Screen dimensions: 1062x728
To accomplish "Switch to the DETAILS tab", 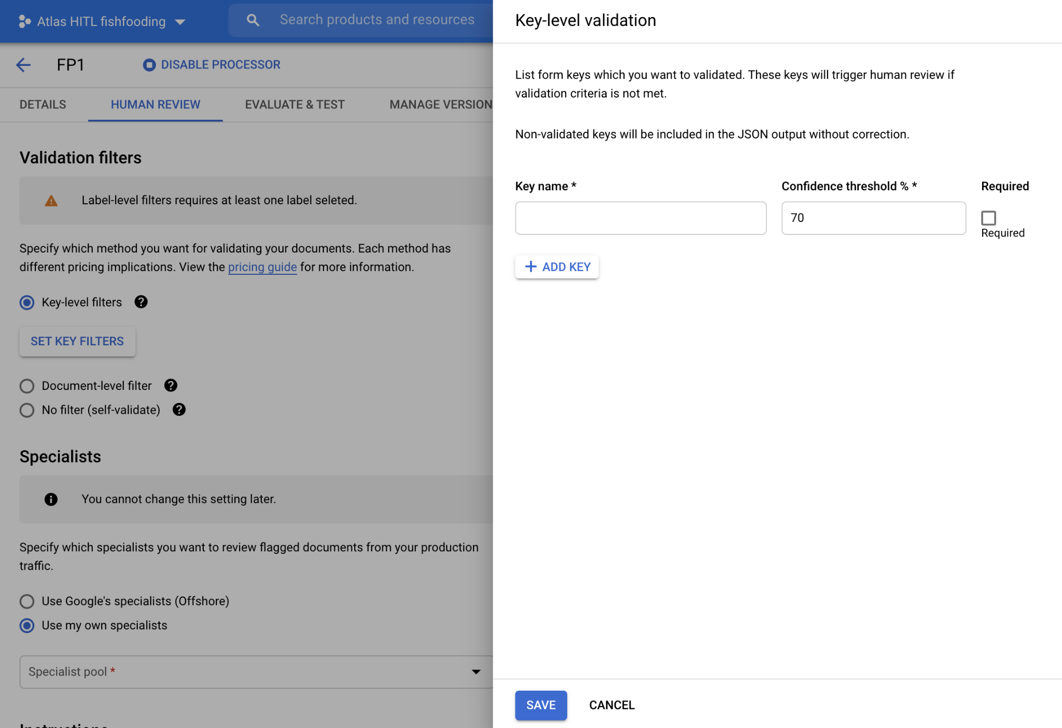I will click(43, 105).
